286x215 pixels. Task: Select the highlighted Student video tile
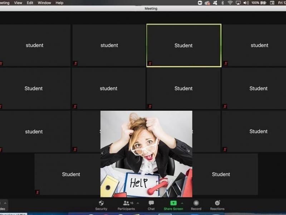(x=184, y=46)
